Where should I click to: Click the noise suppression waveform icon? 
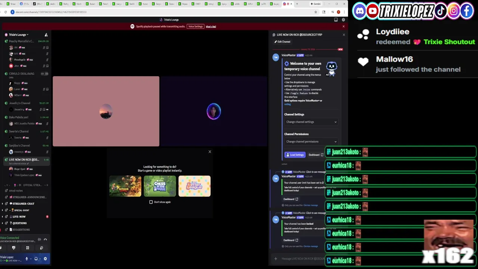(39, 239)
